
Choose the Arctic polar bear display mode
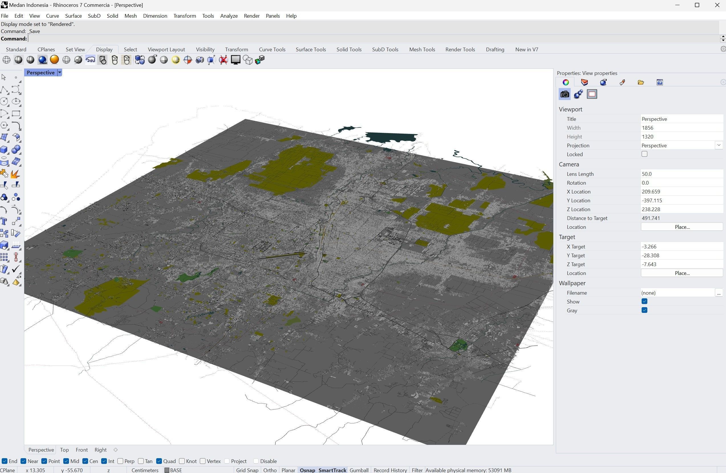(x=90, y=60)
